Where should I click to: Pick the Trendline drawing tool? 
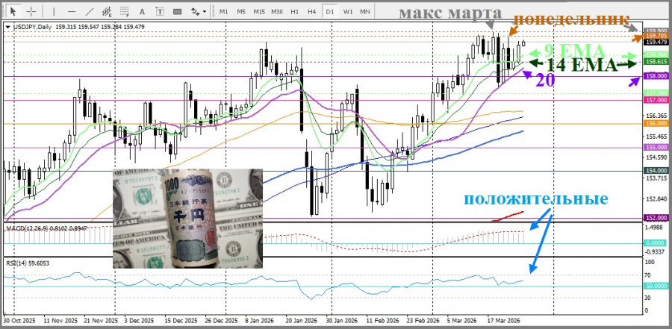pos(90,12)
